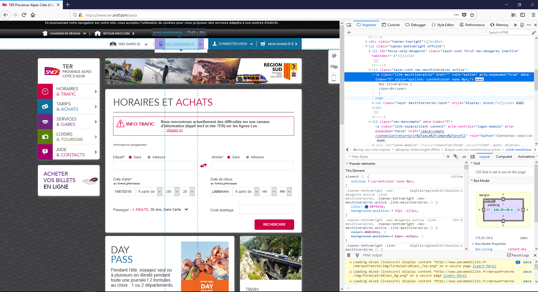Clear console output with the trash icon
This screenshot has height=292, width=538.
point(349,255)
